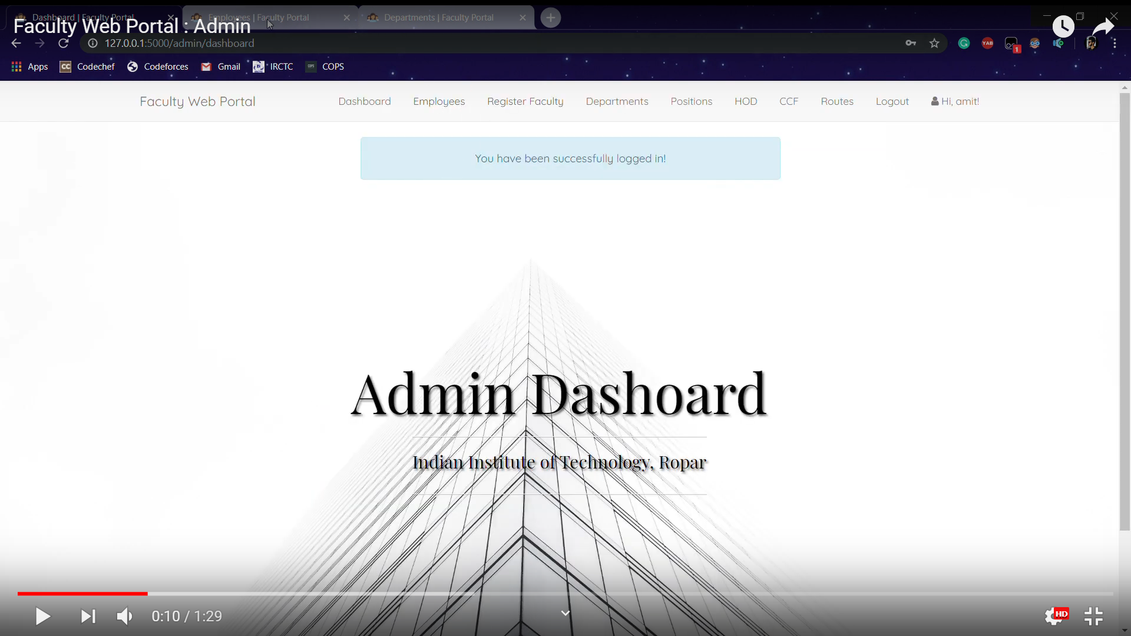Reload the page
Screen dimensions: 1131x636
64,43
